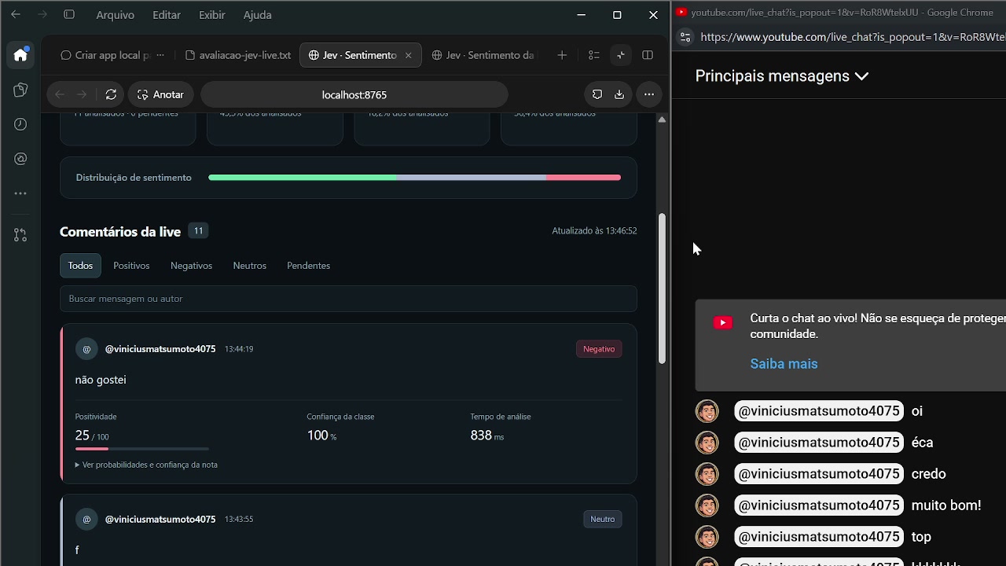Open the Home icon in the left sidebar
Image resolution: width=1006 pixels, height=566 pixels.
coord(20,55)
